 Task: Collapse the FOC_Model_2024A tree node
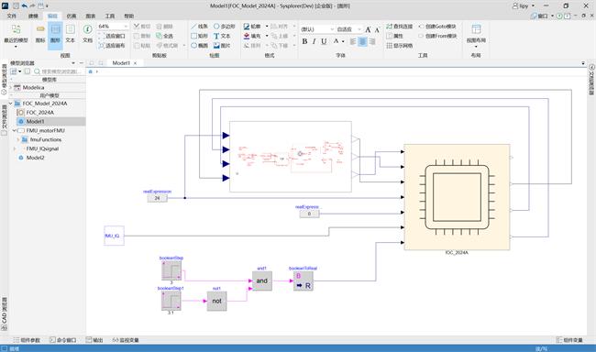[11, 104]
